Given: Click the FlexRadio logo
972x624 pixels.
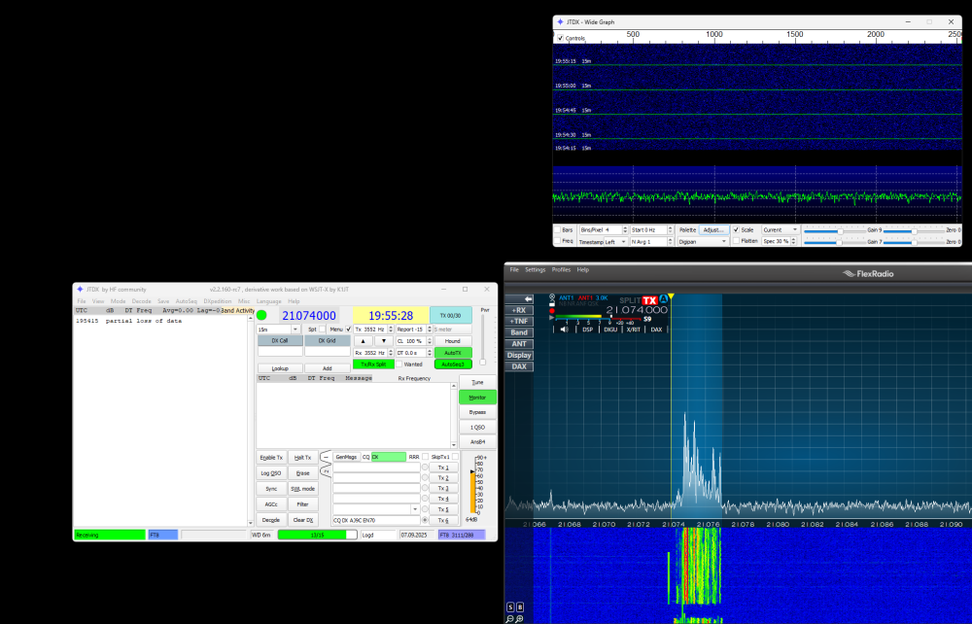Looking at the screenshot, I should coord(868,273).
